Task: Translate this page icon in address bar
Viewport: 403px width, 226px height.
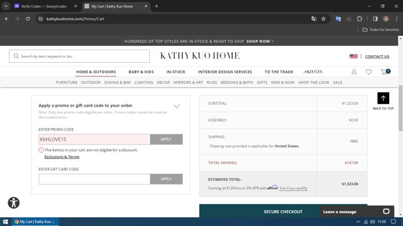Action: [314, 19]
